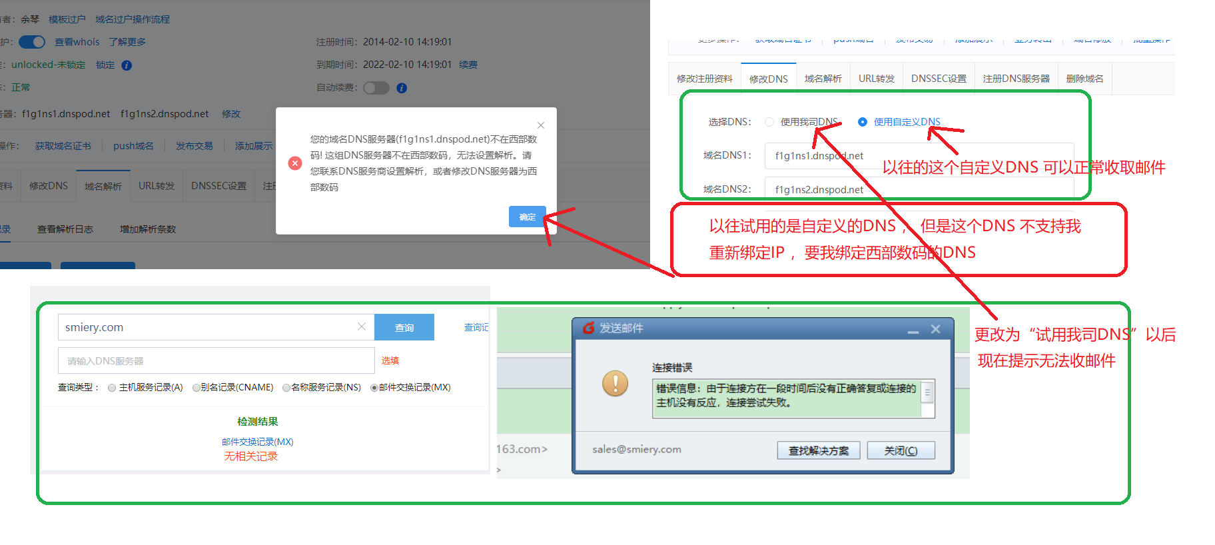Viewport: 1215px width, 545px height.
Task: Switch to the DNSSEC设置 tab in the left panel
Action: [218, 186]
